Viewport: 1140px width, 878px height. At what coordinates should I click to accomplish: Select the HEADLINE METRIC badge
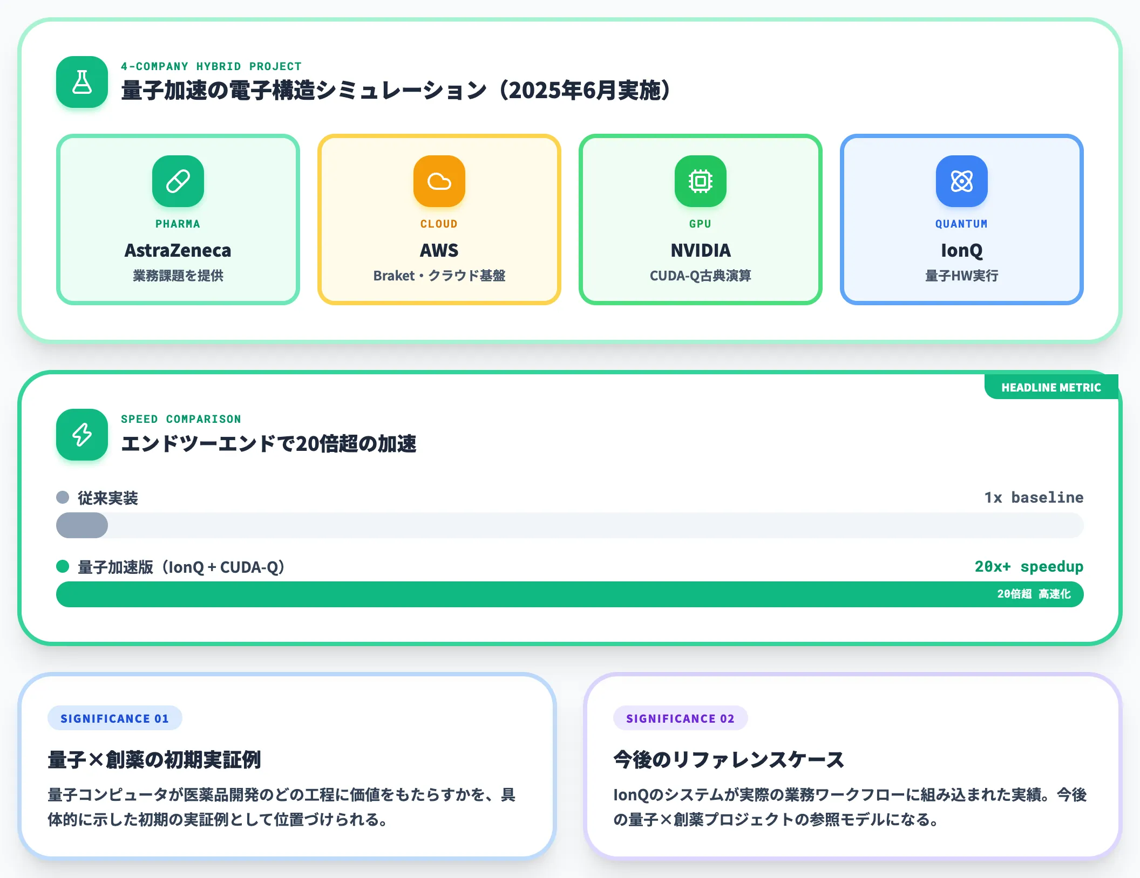[x=1051, y=387]
